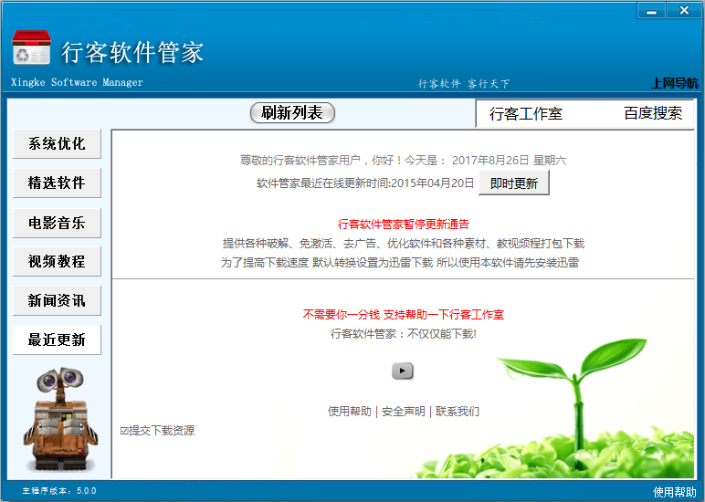Click the WALL-E robot image
Viewport: 705px width, 502px height.
click(x=58, y=420)
